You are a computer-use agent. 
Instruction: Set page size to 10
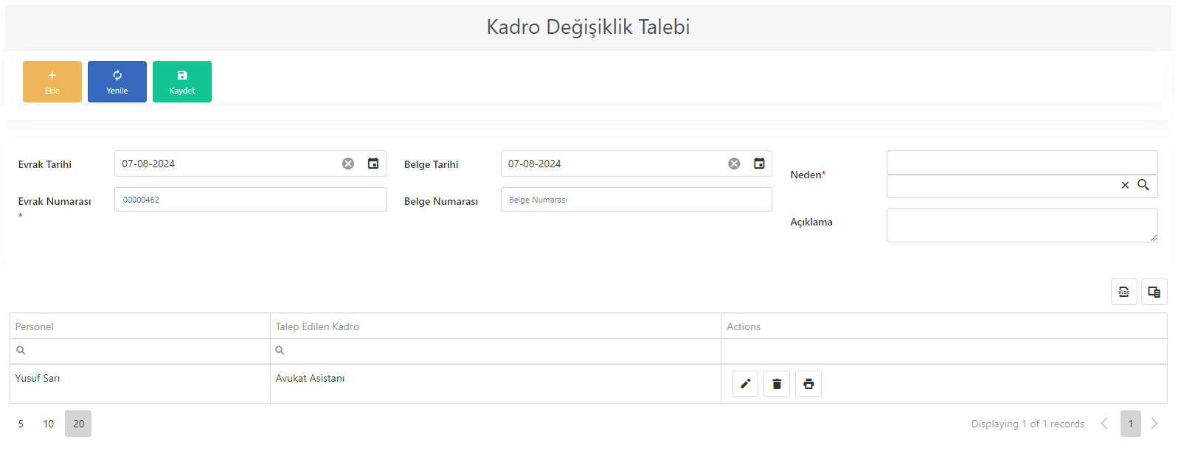[x=49, y=424]
